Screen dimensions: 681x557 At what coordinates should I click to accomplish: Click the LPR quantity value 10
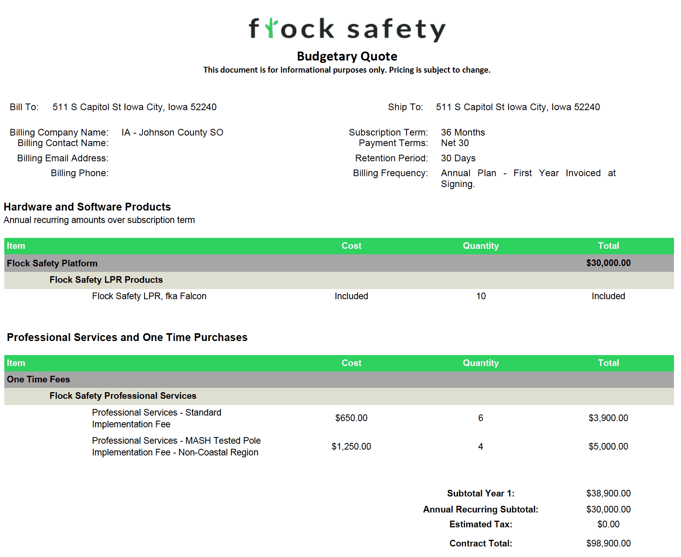(481, 296)
